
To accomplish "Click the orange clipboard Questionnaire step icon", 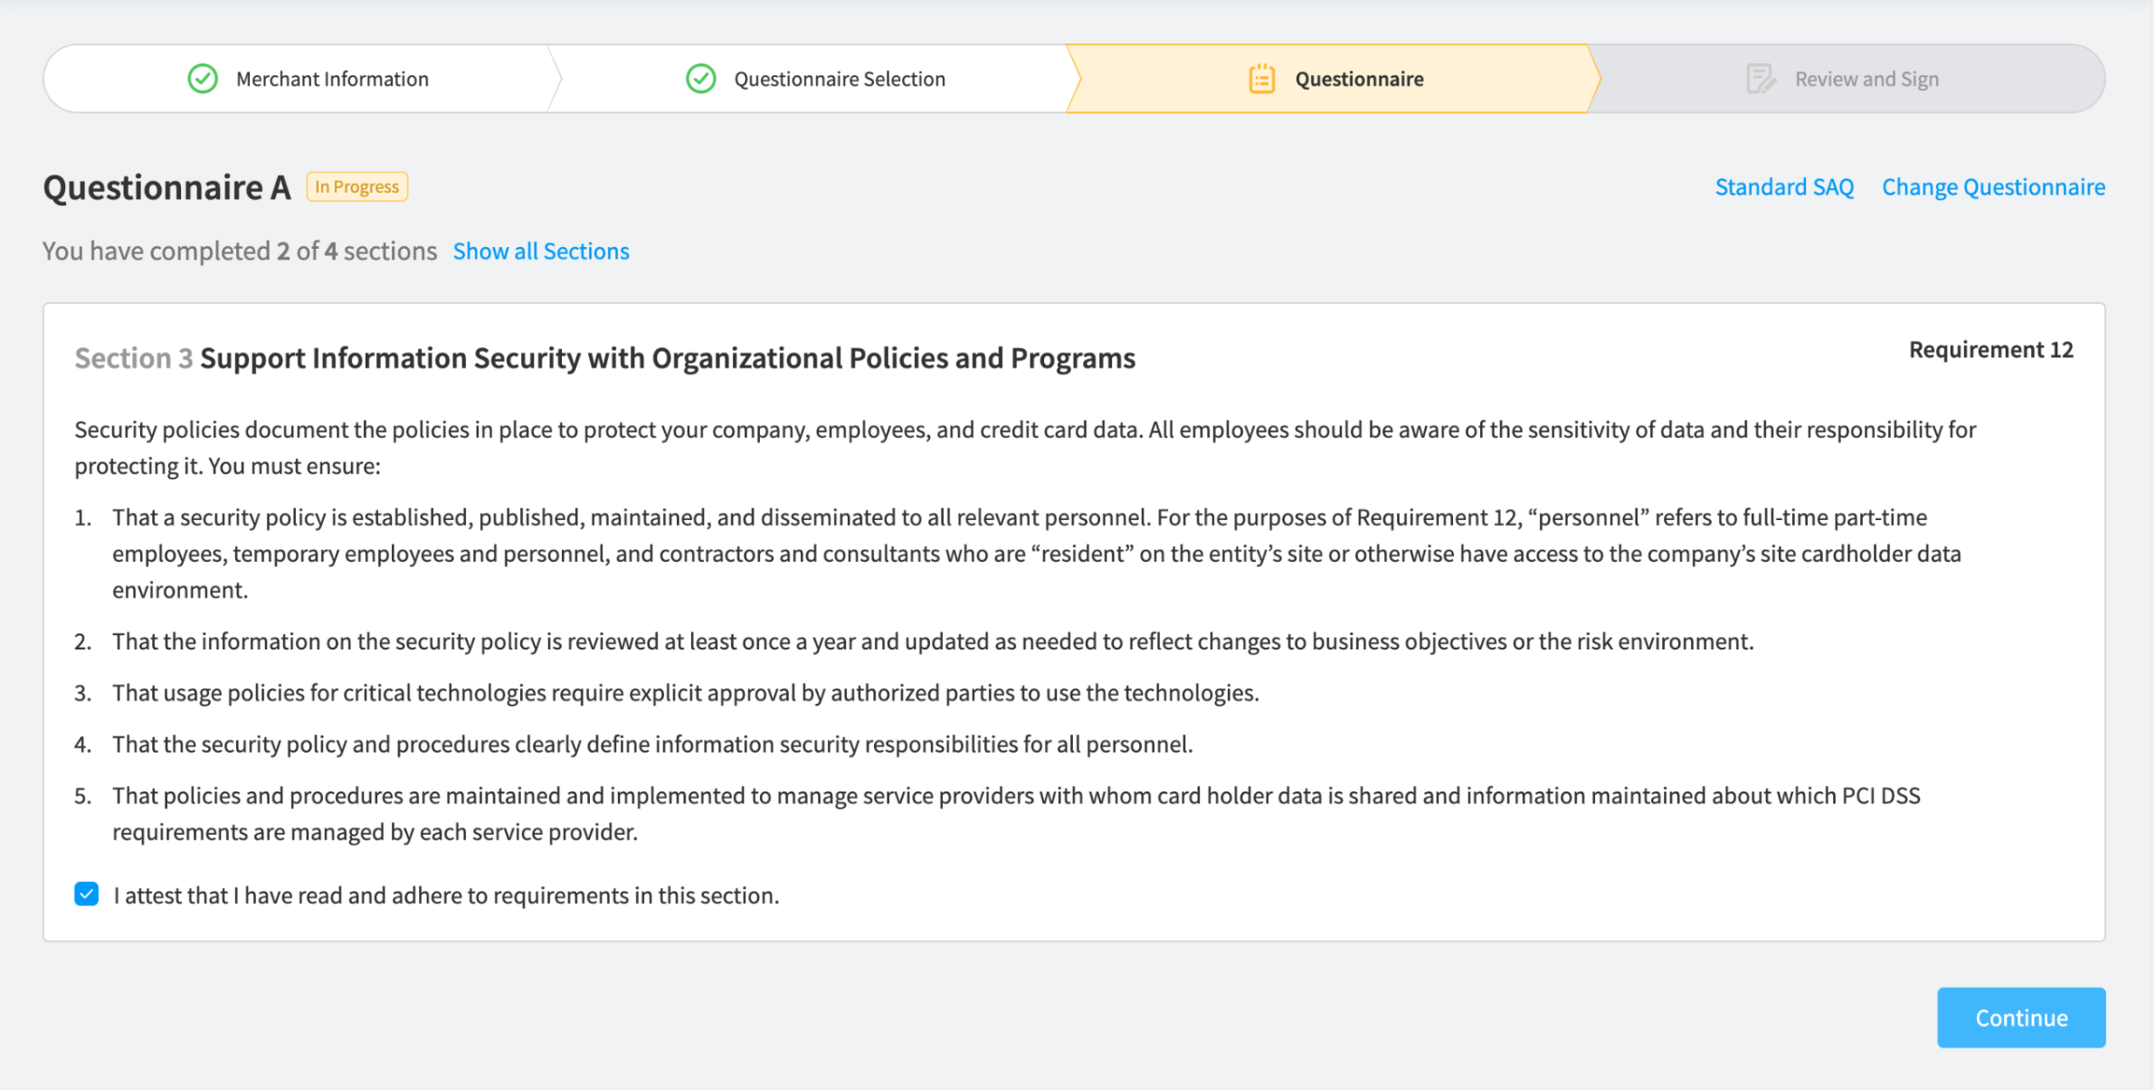I will [x=1261, y=79].
